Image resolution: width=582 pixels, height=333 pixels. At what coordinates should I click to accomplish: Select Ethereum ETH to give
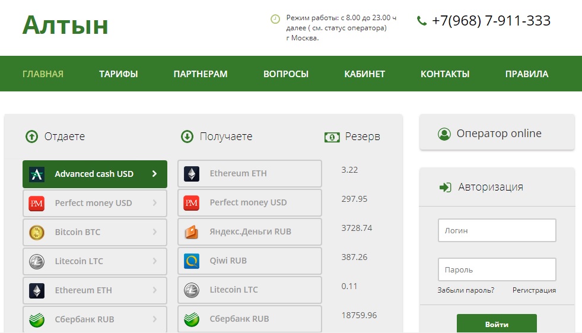pos(95,290)
